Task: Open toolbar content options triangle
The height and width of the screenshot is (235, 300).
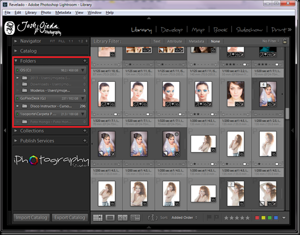Action: tap(284, 218)
